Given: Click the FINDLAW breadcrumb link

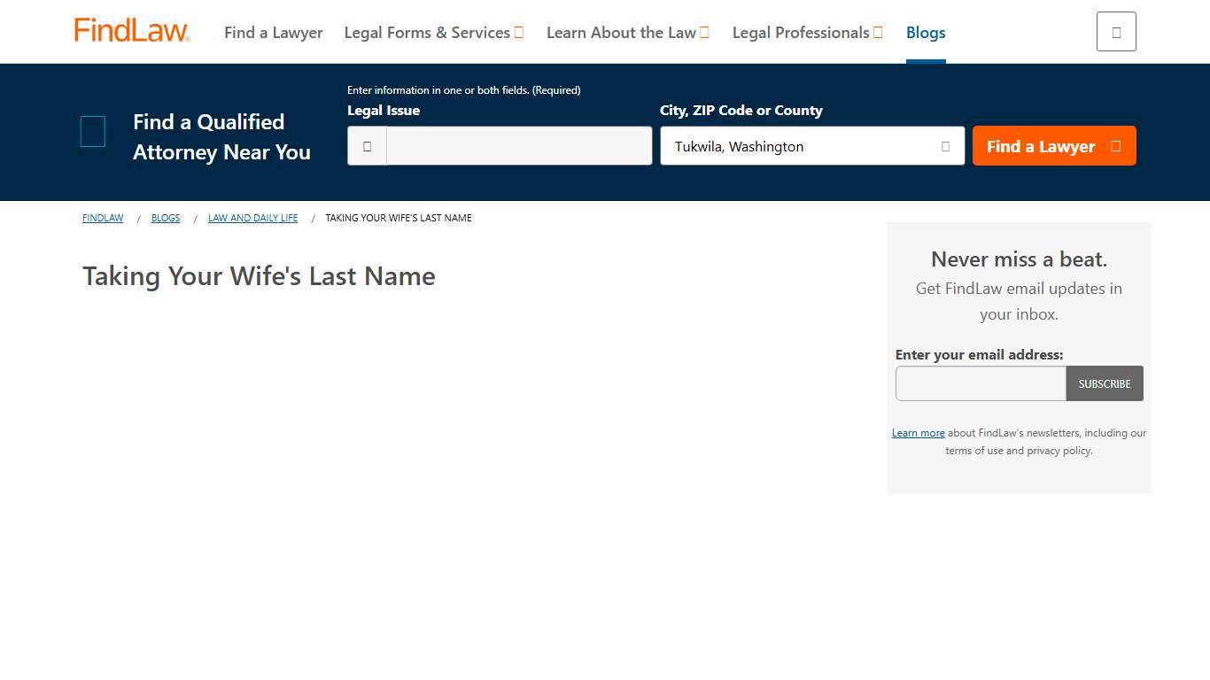Looking at the screenshot, I should coord(103,217).
